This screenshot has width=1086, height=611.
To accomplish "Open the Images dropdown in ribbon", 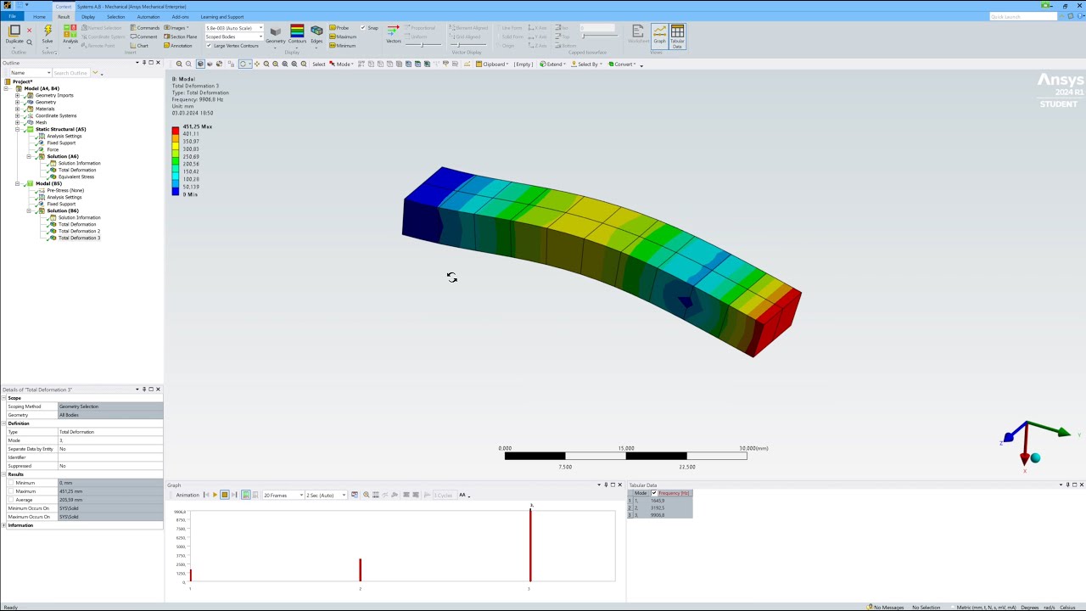I will click(x=176, y=28).
